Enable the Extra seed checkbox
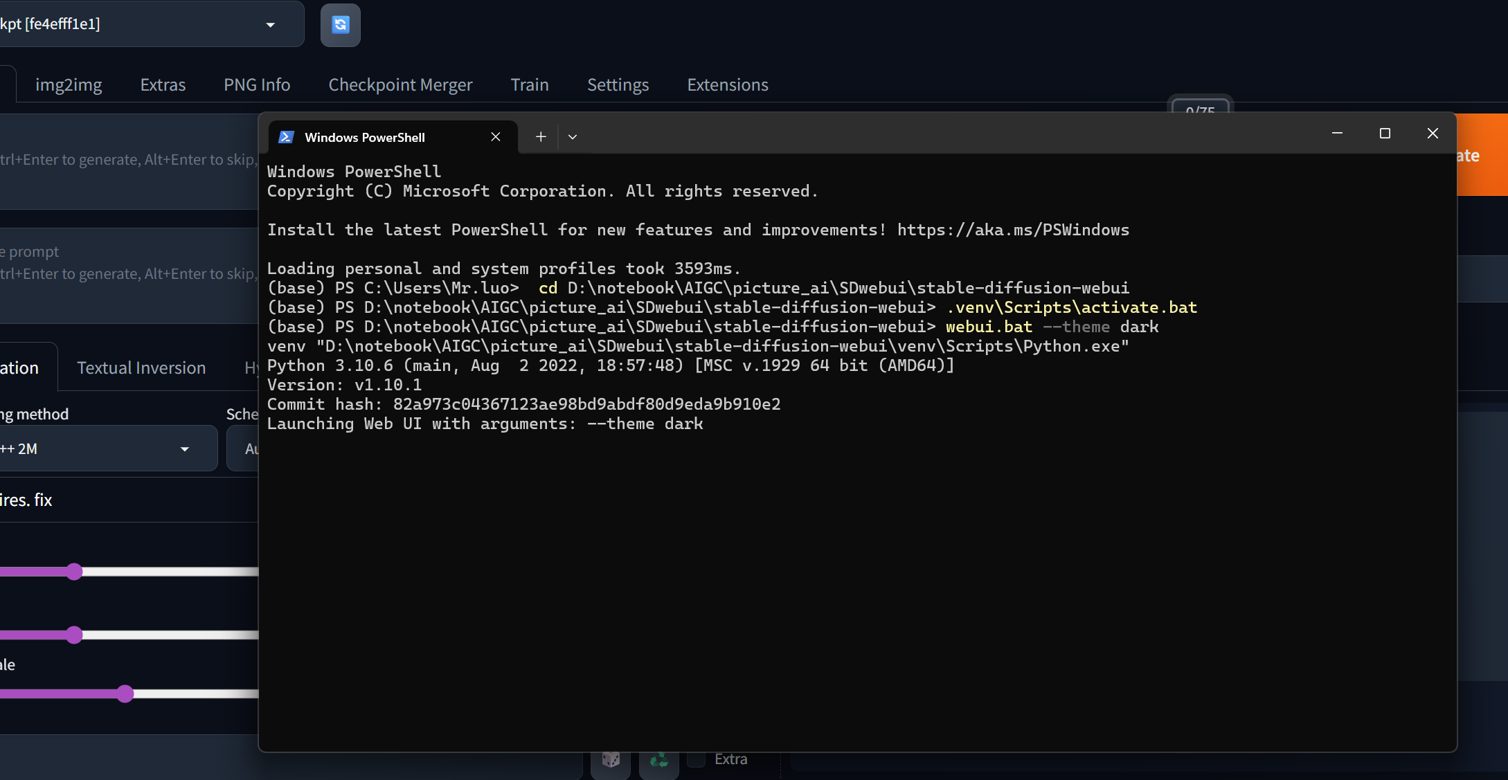Screen dimensions: 1508x780 point(695,759)
